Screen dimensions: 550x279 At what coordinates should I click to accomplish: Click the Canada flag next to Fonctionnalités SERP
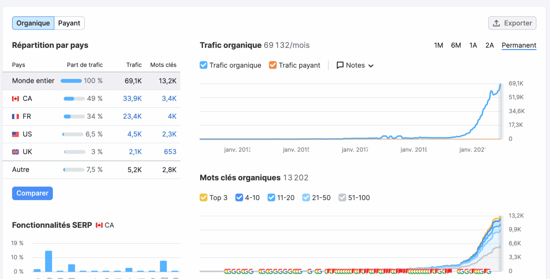pos(100,225)
